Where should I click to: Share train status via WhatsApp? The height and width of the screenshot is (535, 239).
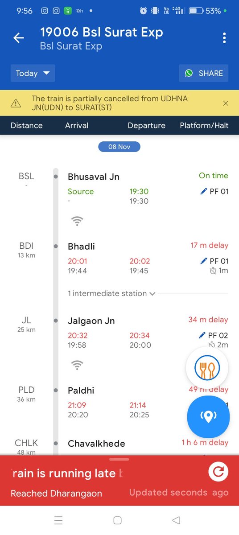point(204,73)
